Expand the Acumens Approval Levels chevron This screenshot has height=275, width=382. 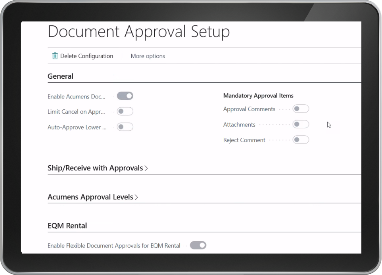136,197
